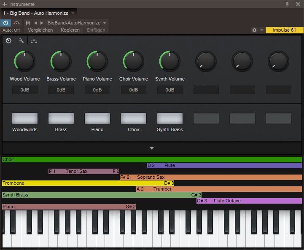Click the eighth unassigned macro knob
The image size is (304, 250).
[278, 61]
